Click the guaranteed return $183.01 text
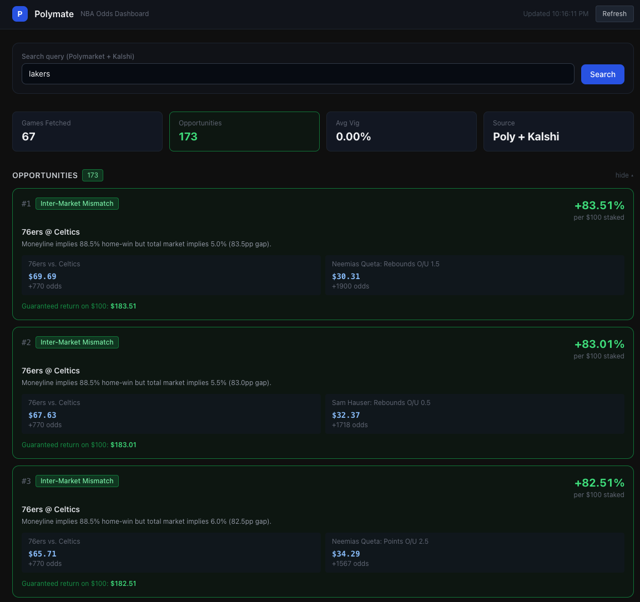Viewport: 640px width, 602px height. coord(123,444)
